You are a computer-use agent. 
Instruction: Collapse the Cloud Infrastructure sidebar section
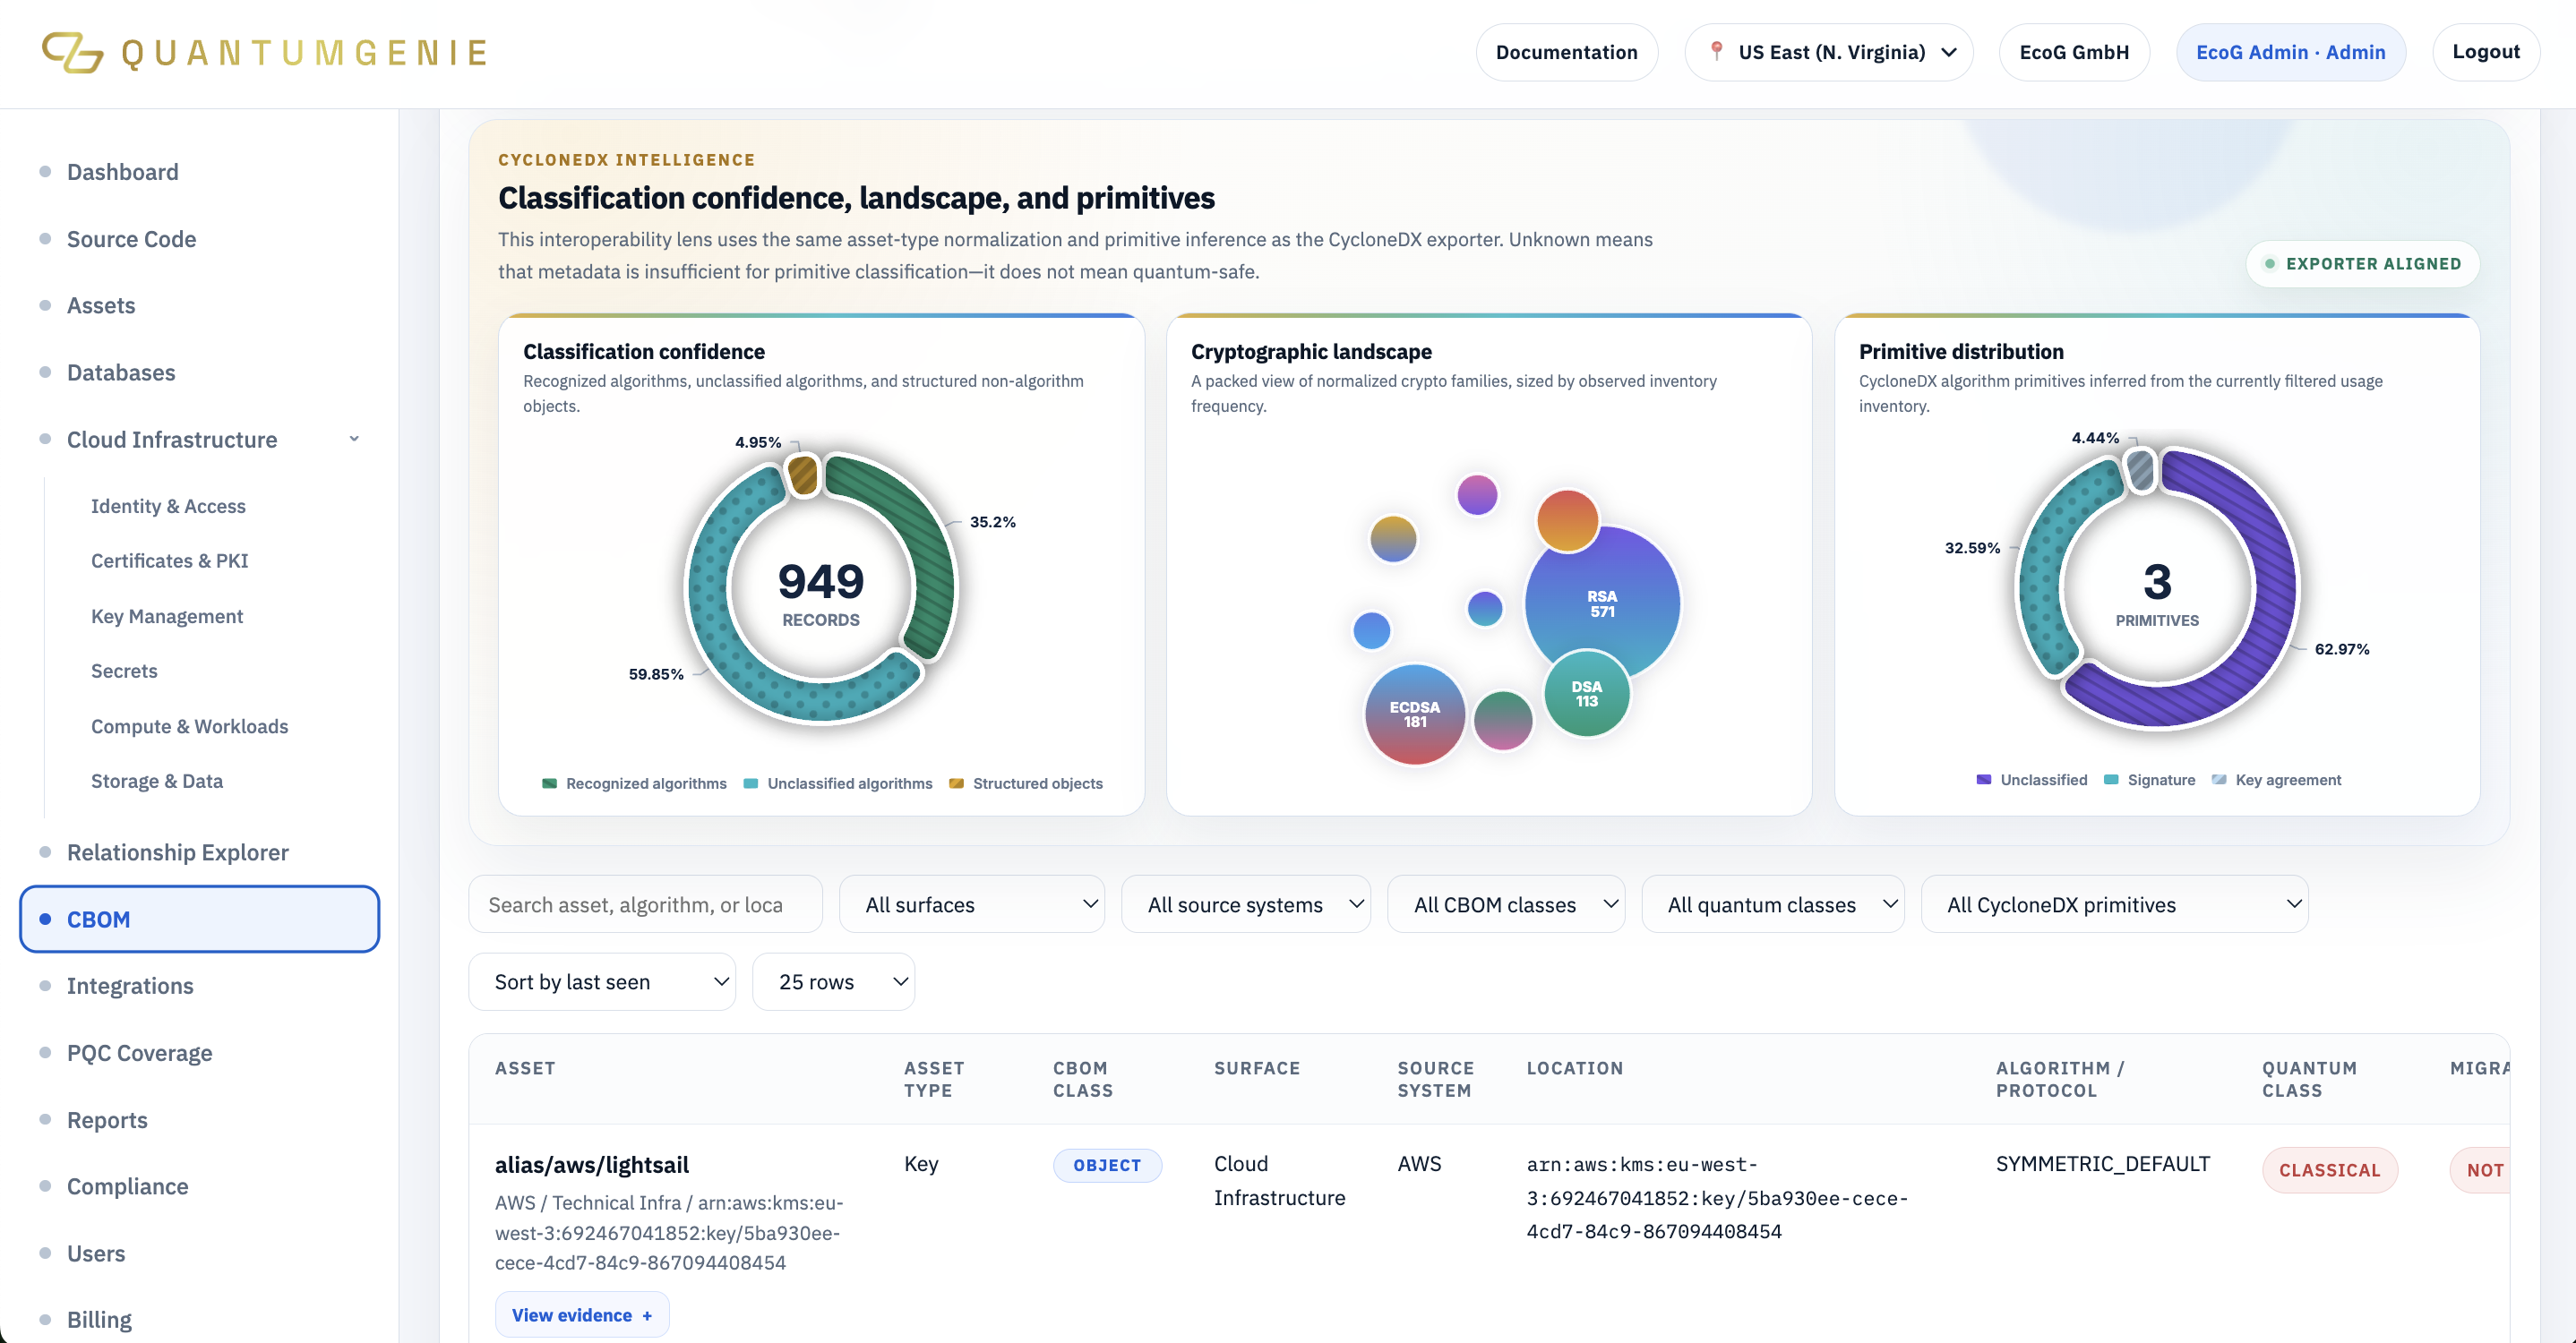click(x=354, y=439)
